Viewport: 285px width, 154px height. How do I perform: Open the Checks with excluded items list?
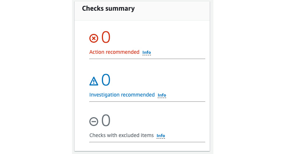[121, 135]
